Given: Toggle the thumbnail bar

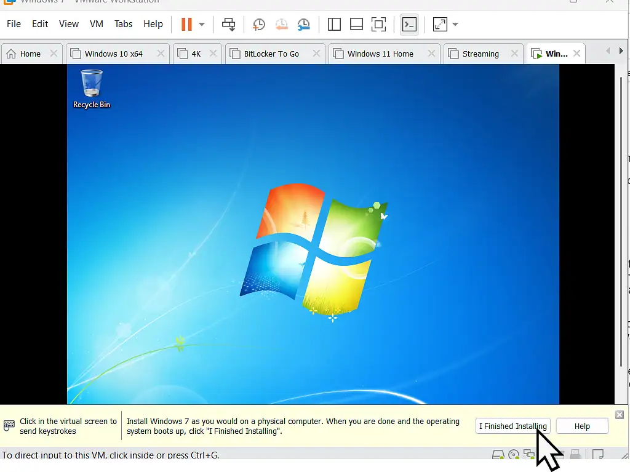Looking at the screenshot, I should click(x=357, y=24).
